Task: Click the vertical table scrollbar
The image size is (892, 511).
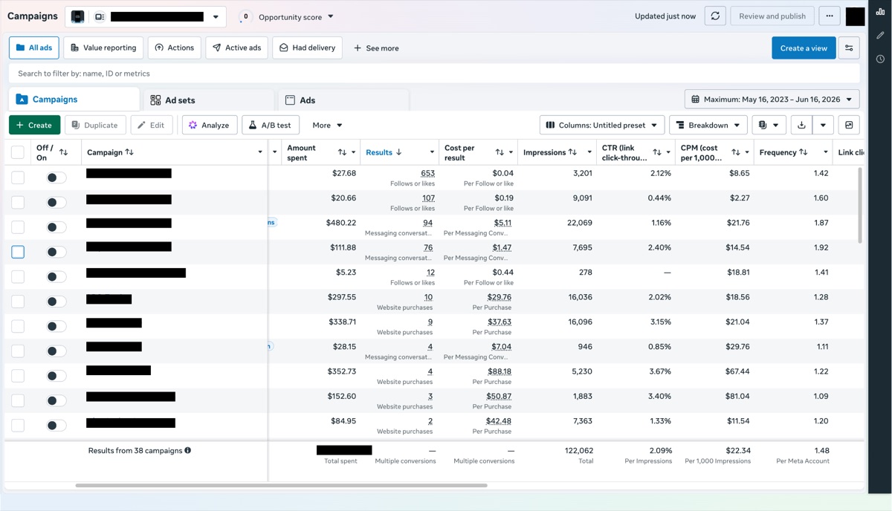Action: [x=861, y=206]
